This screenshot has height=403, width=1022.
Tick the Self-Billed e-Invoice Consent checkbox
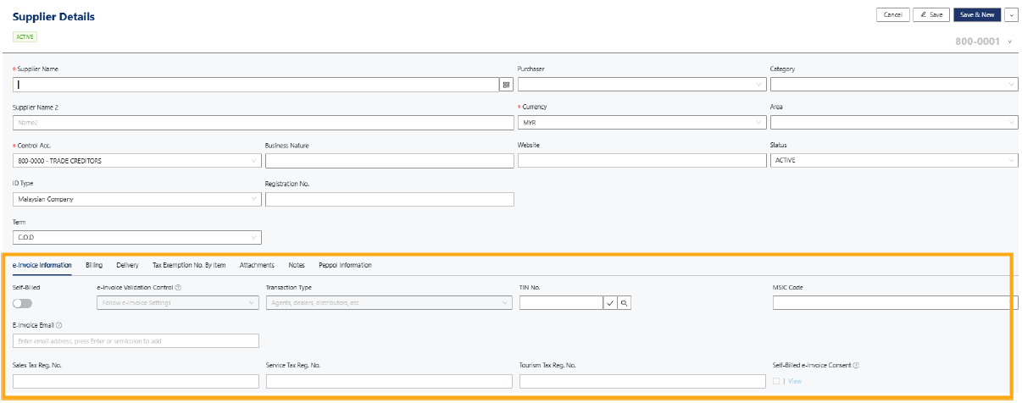pyautogui.click(x=776, y=381)
